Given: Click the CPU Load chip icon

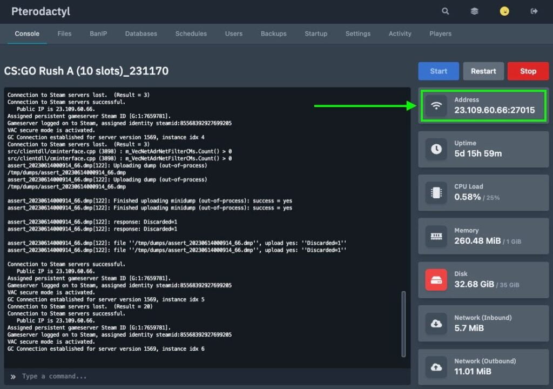Looking at the screenshot, I should click(436, 192).
